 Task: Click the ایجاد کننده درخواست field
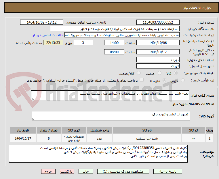click(122, 35)
